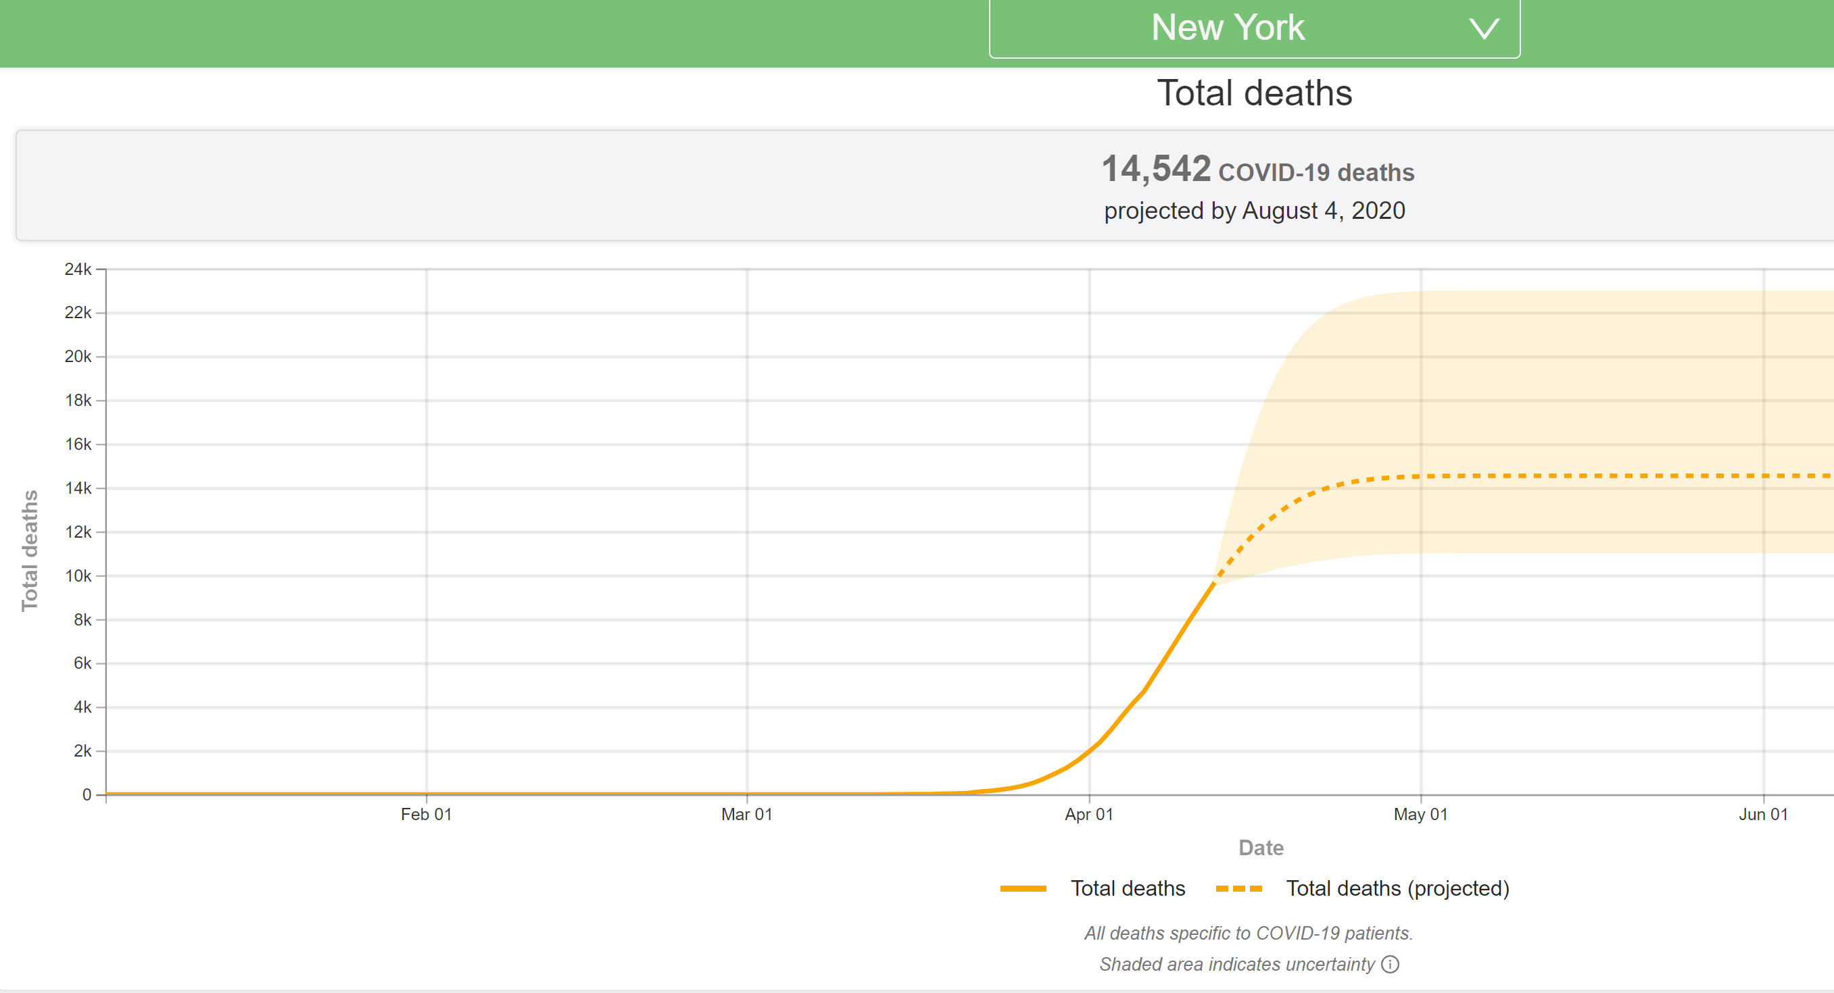Click the 'Total deaths' chart heading
The height and width of the screenshot is (993, 1834).
(1255, 93)
